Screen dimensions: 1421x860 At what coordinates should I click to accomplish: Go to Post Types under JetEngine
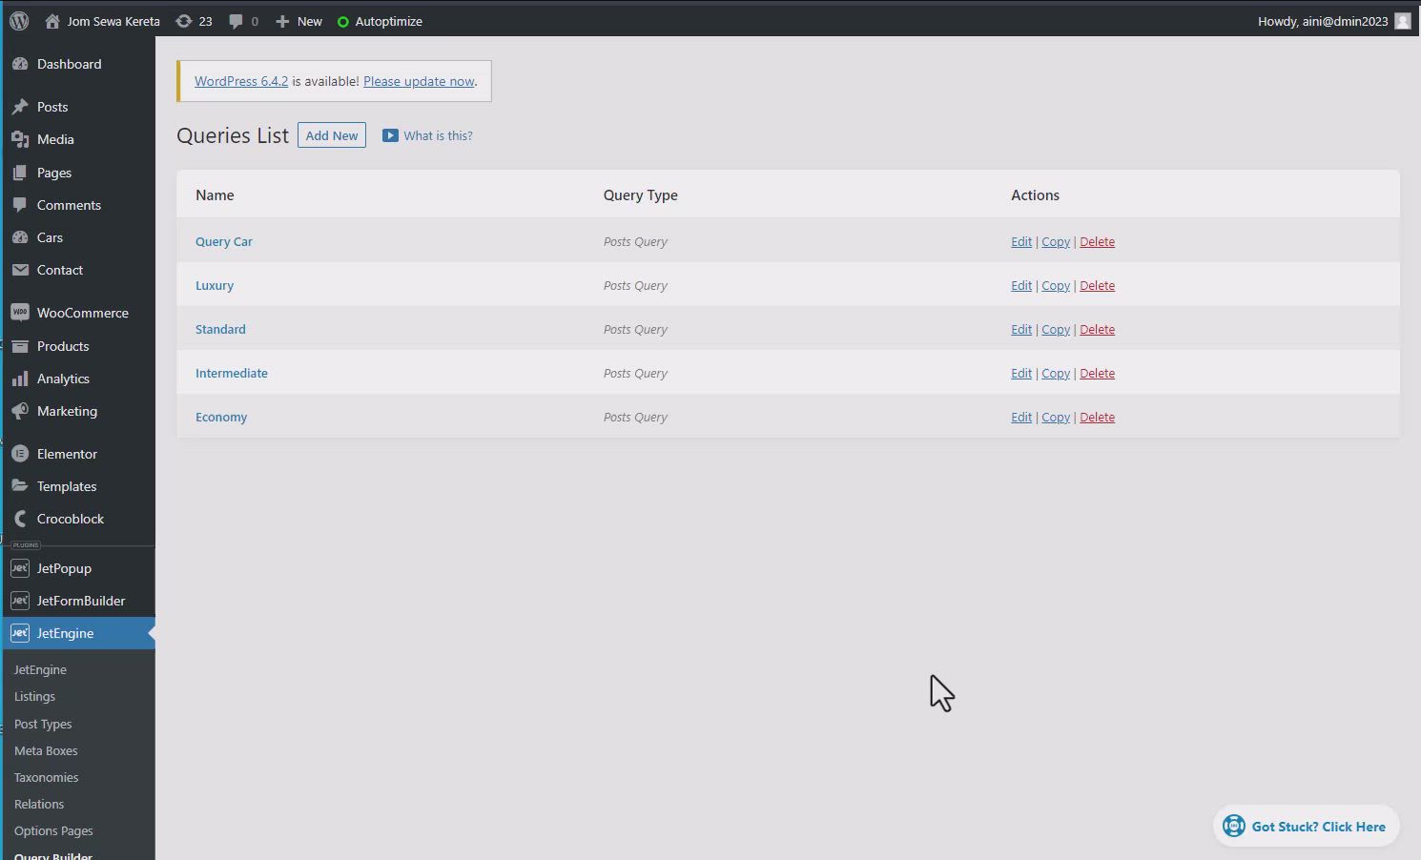click(43, 724)
